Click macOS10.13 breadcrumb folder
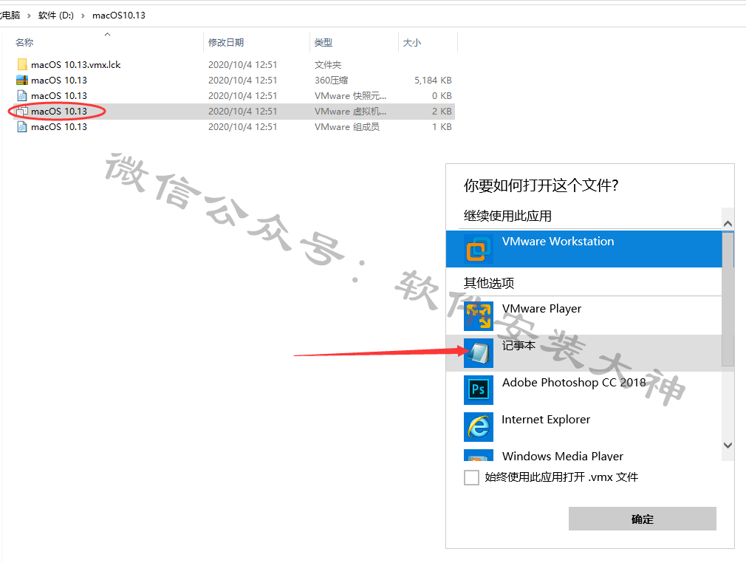The height and width of the screenshot is (563, 746). (x=119, y=16)
